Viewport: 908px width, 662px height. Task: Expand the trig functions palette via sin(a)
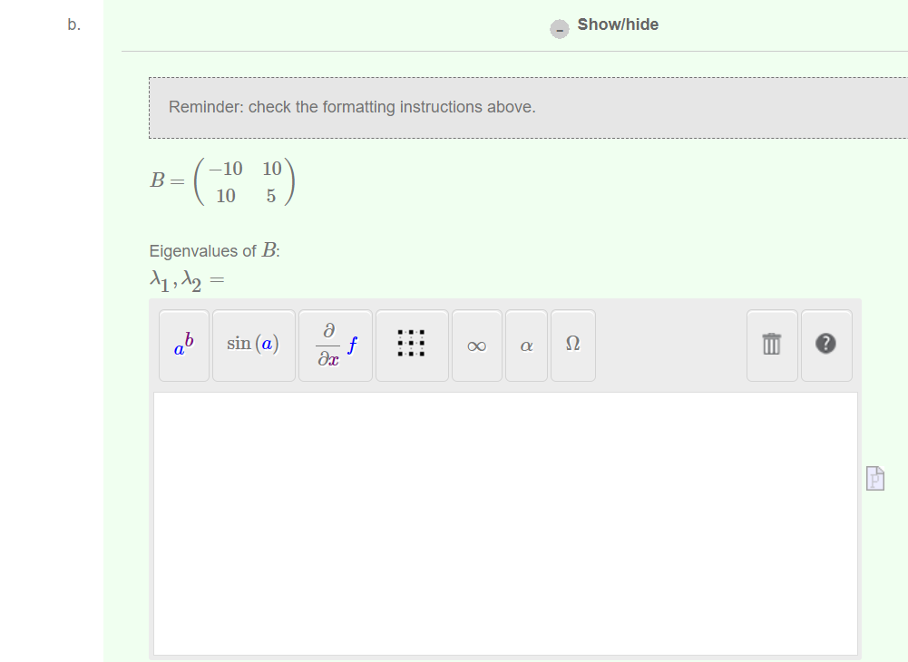point(254,345)
